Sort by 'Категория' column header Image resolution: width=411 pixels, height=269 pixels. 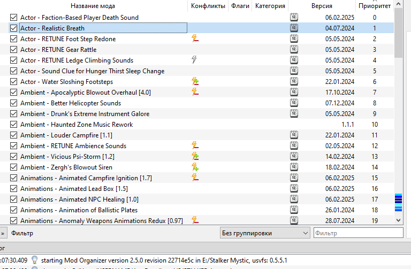coord(270,6)
